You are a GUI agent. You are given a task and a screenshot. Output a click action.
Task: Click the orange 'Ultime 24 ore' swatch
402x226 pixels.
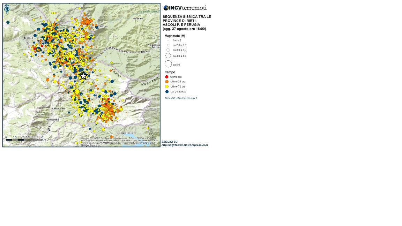(167, 82)
